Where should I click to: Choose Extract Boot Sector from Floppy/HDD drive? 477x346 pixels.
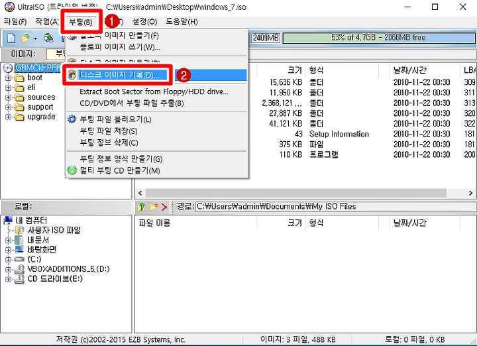[x=157, y=91]
